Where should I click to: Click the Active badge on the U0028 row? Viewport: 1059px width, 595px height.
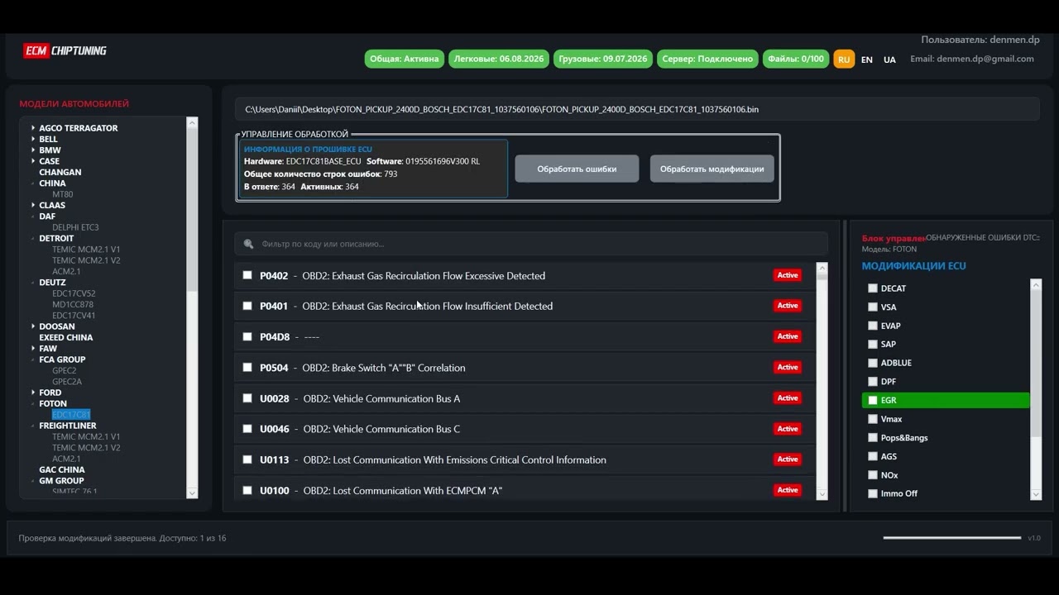(x=787, y=398)
